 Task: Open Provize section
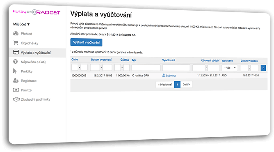[x=26, y=90]
